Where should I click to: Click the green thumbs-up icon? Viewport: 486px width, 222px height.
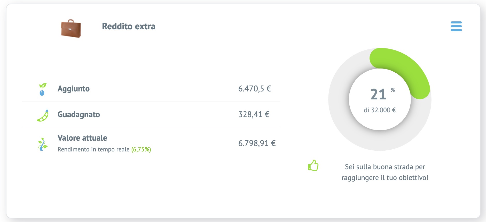pyautogui.click(x=313, y=166)
